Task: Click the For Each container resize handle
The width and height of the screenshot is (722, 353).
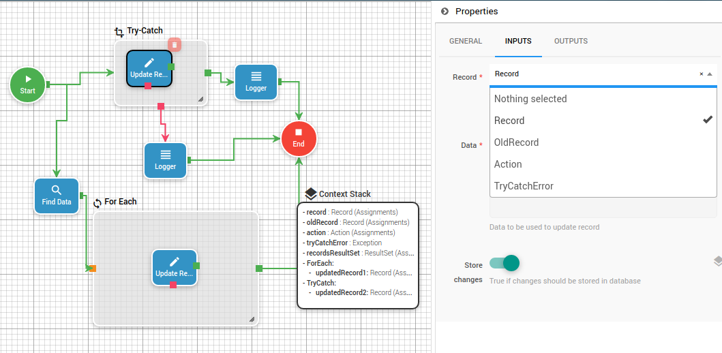Action: click(252, 319)
